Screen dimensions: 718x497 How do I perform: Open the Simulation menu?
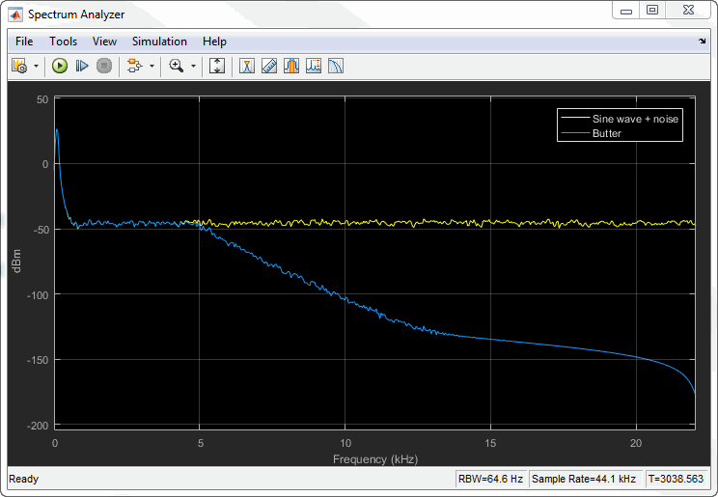pos(159,41)
